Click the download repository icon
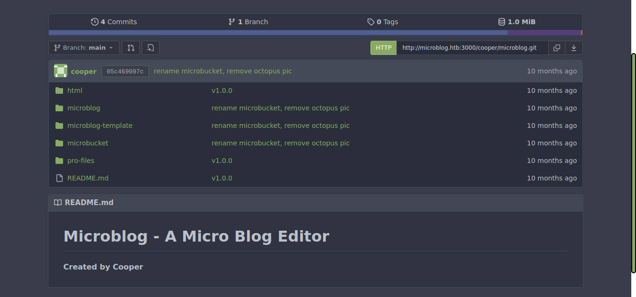Viewport: 636px width, 297px height. (x=574, y=48)
